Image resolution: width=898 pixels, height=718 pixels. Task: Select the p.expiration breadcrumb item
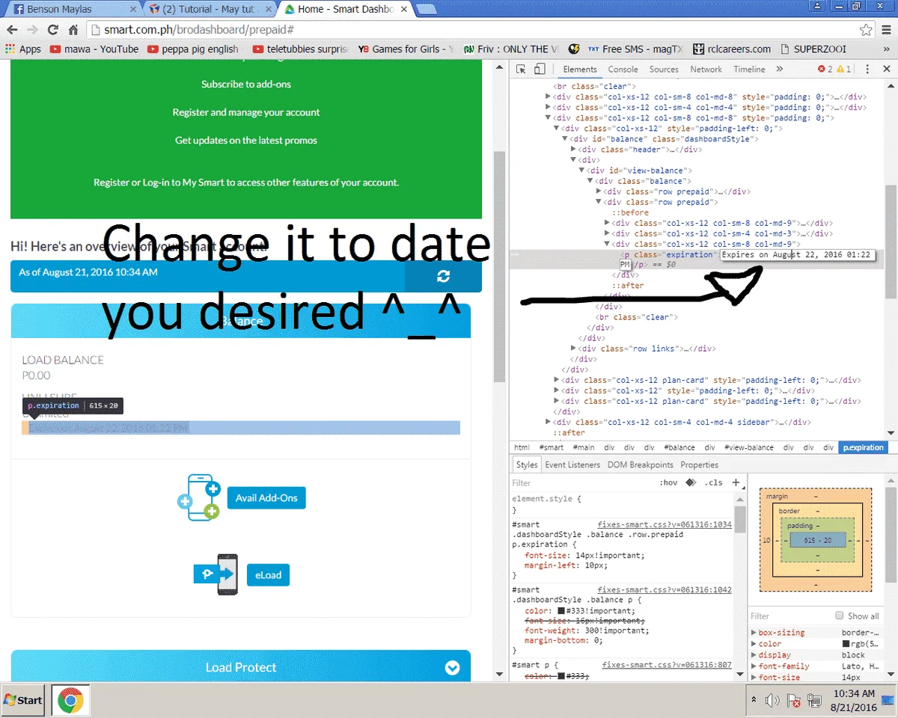click(864, 447)
